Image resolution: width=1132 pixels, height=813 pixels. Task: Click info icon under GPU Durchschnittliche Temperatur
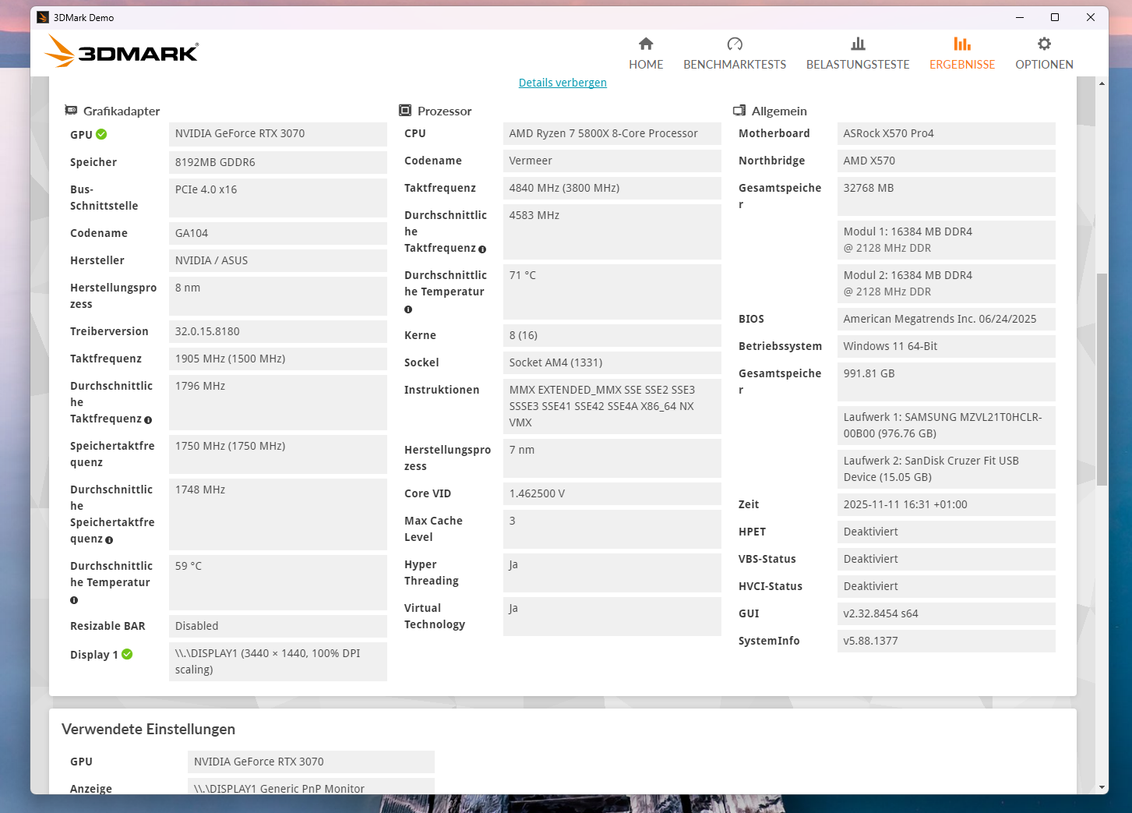[x=74, y=600]
